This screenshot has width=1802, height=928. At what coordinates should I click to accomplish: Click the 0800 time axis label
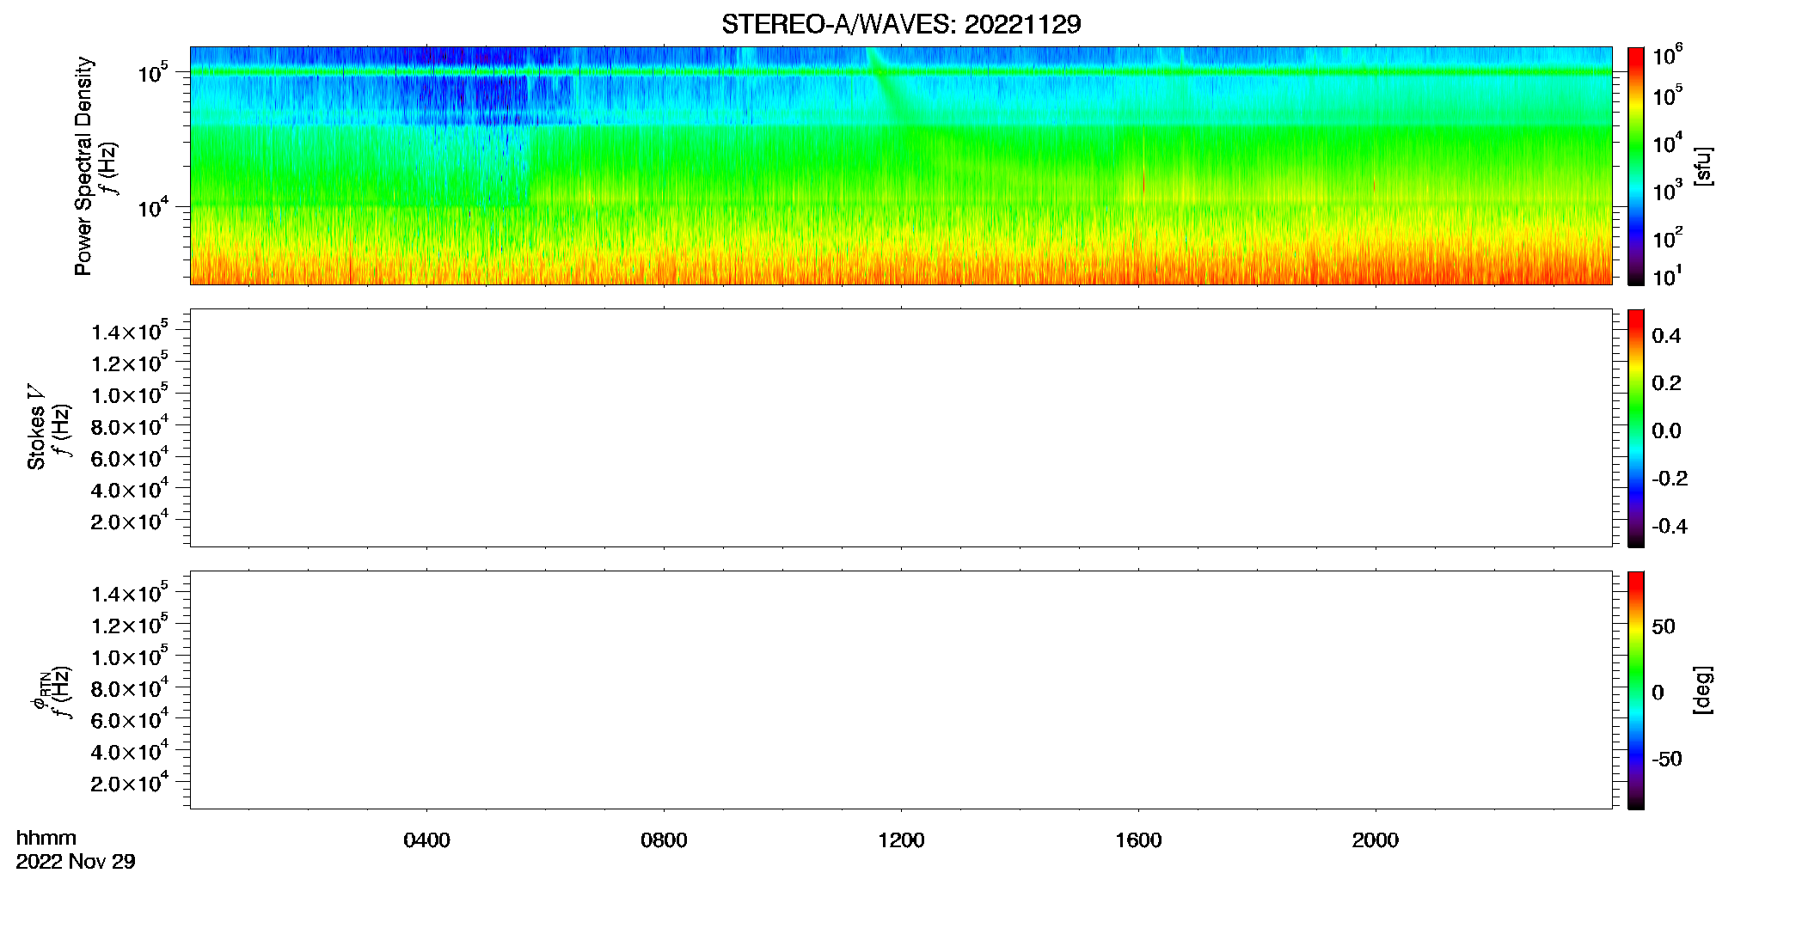[664, 840]
